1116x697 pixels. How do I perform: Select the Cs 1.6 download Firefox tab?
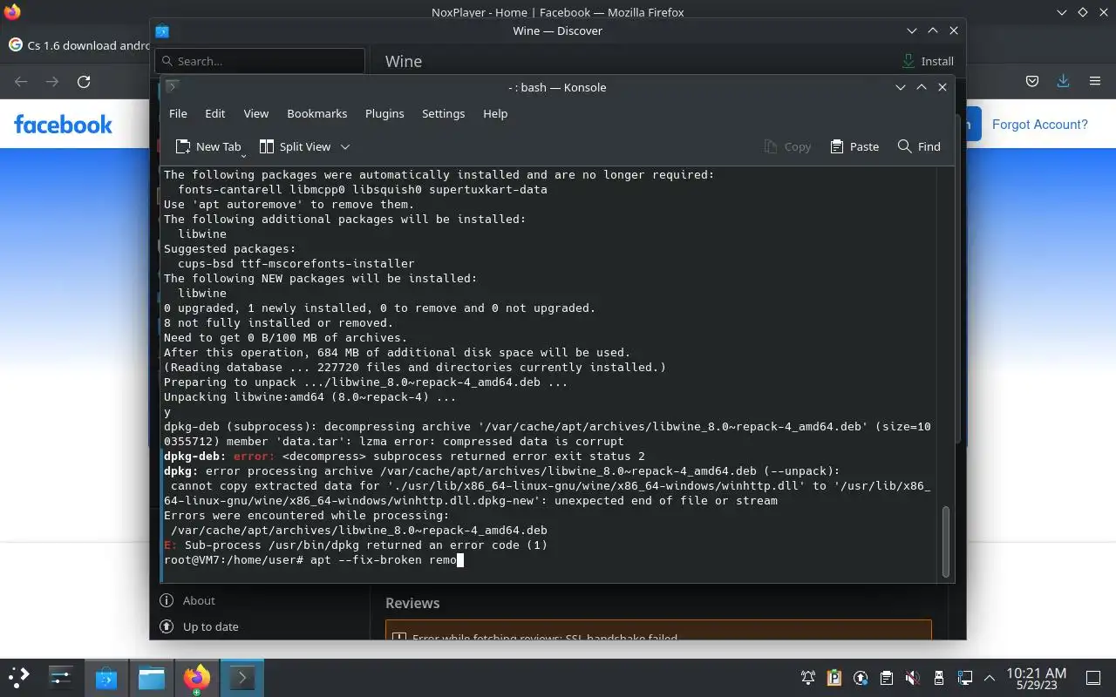coord(78,45)
